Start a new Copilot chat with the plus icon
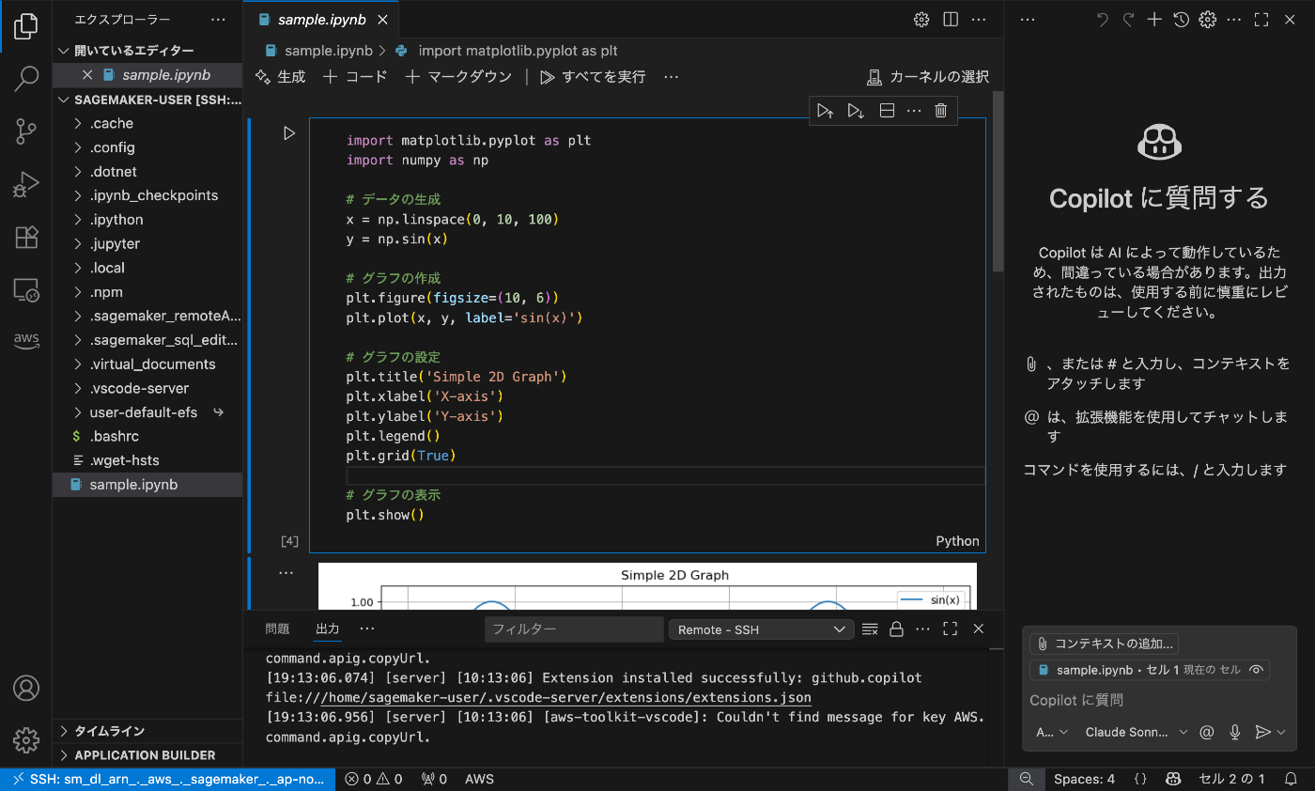The height and width of the screenshot is (791, 1315). [x=1155, y=19]
